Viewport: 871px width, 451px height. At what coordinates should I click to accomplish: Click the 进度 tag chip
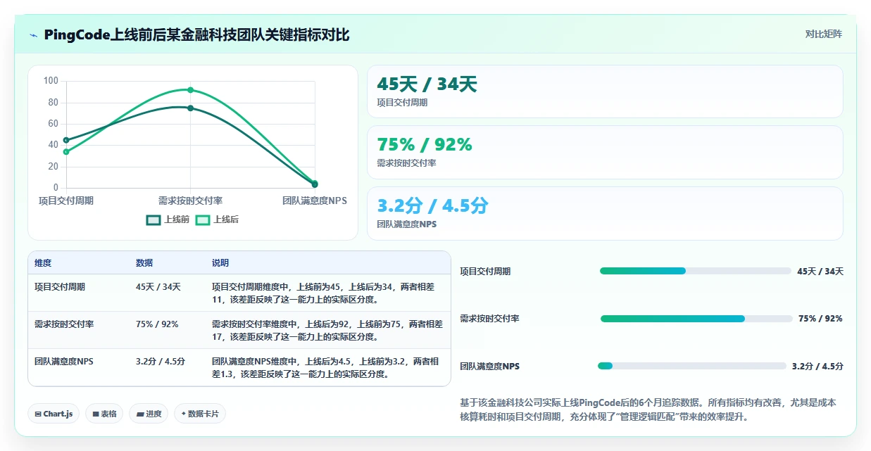(x=149, y=414)
